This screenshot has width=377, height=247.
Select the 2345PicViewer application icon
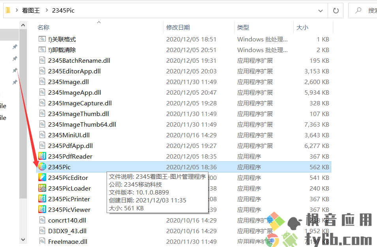[x=42, y=209]
